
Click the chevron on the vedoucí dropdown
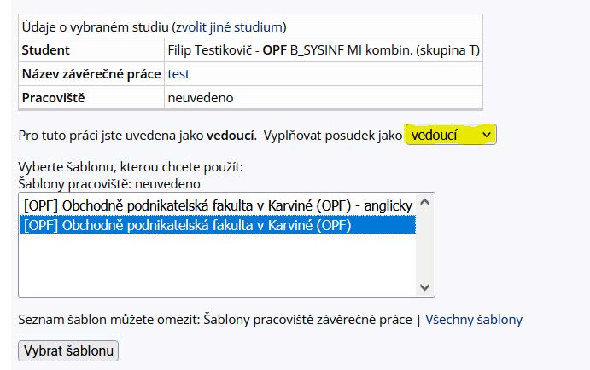pos(487,135)
